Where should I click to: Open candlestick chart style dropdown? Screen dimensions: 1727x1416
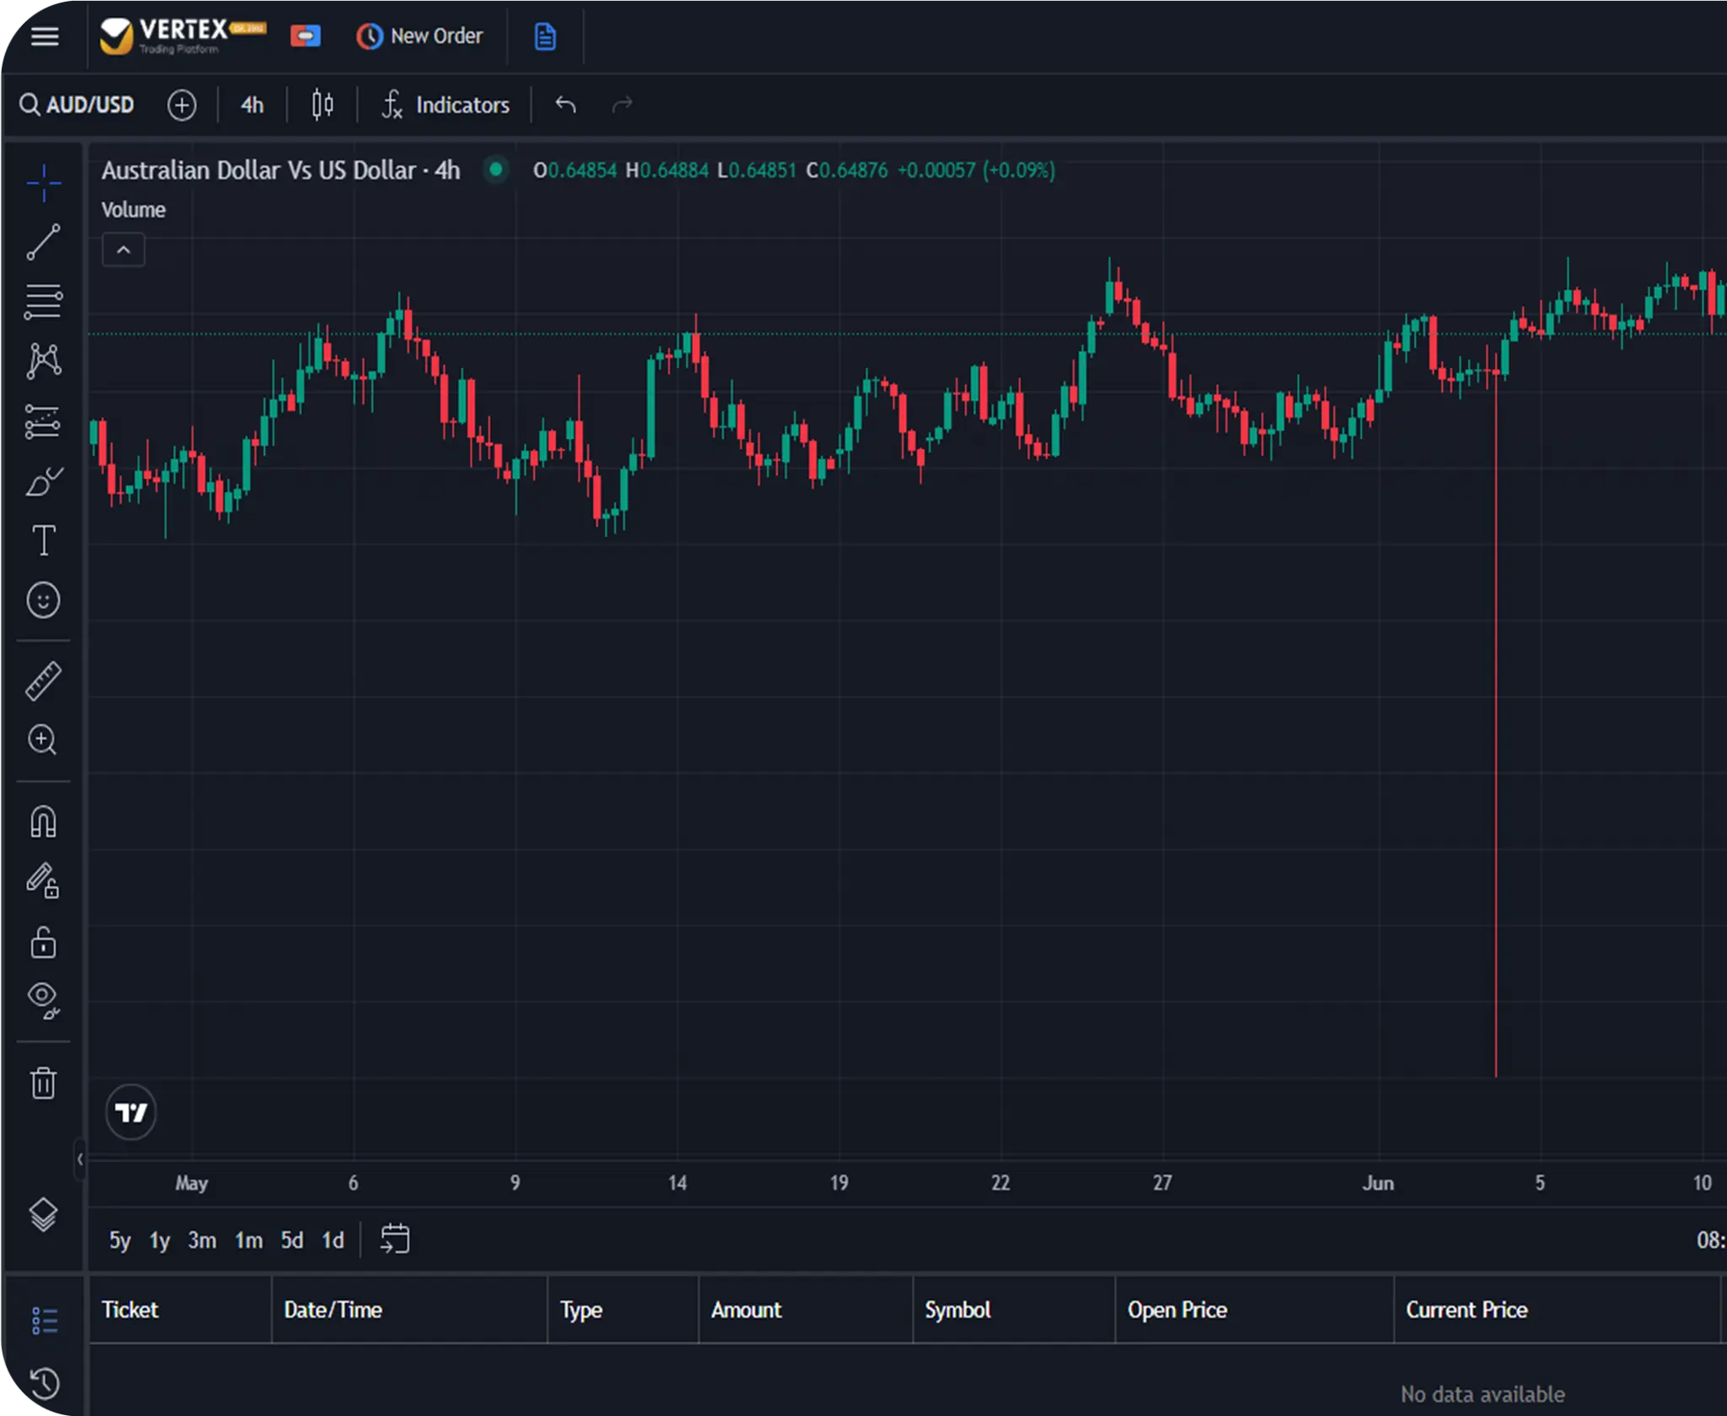(x=322, y=105)
